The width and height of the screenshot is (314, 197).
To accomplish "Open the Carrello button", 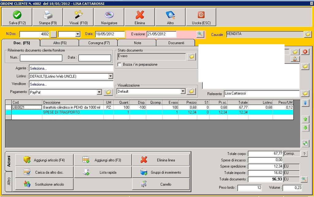I will [x=161, y=184].
